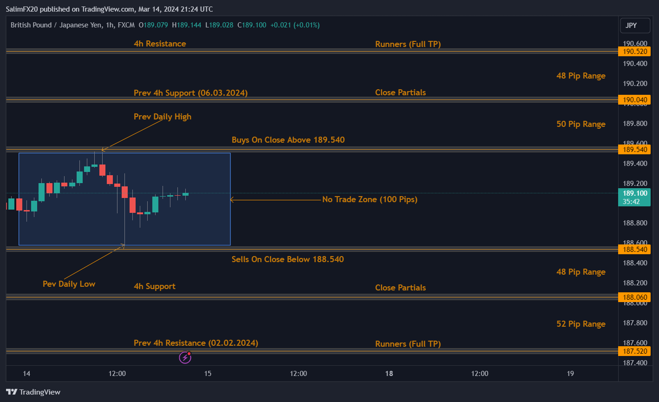Image resolution: width=659 pixels, height=402 pixels.
Task: Select the 188.060 price tag
Action: tap(634, 297)
